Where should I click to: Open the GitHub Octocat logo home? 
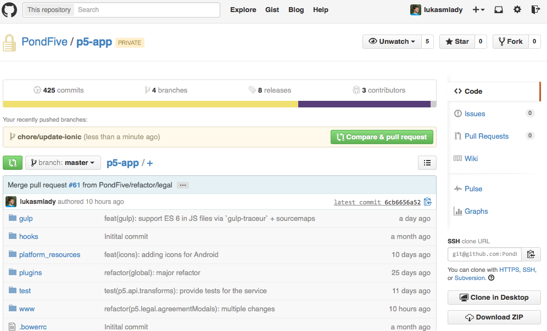point(9,10)
